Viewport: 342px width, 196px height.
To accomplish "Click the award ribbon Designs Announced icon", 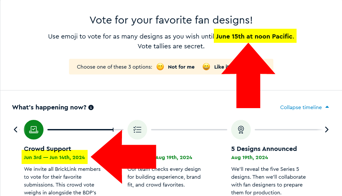I will click(241, 130).
